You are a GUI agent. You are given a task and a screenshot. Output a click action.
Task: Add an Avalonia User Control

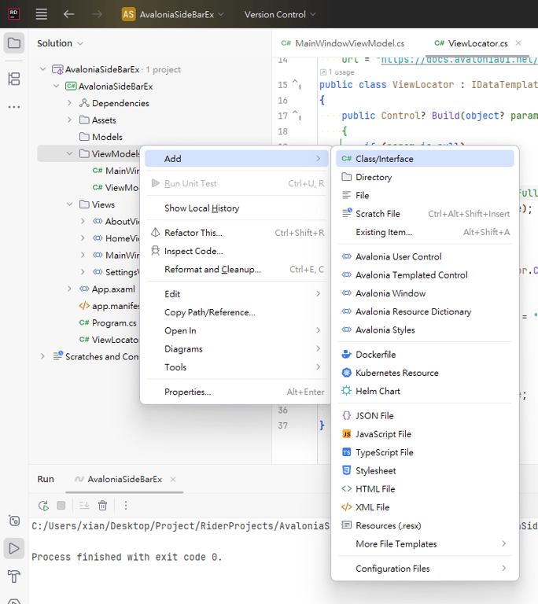click(425, 256)
